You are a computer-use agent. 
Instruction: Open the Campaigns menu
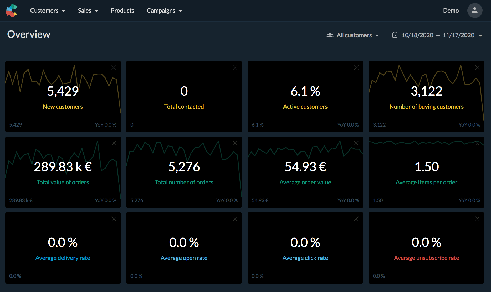point(164,11)
